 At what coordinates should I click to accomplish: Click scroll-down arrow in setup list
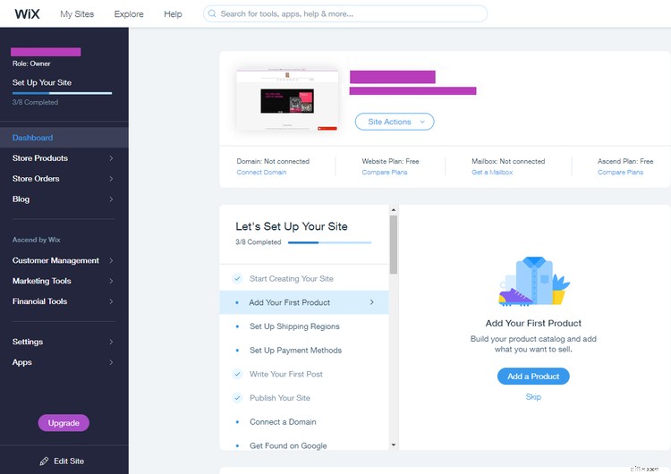[394, 444]
